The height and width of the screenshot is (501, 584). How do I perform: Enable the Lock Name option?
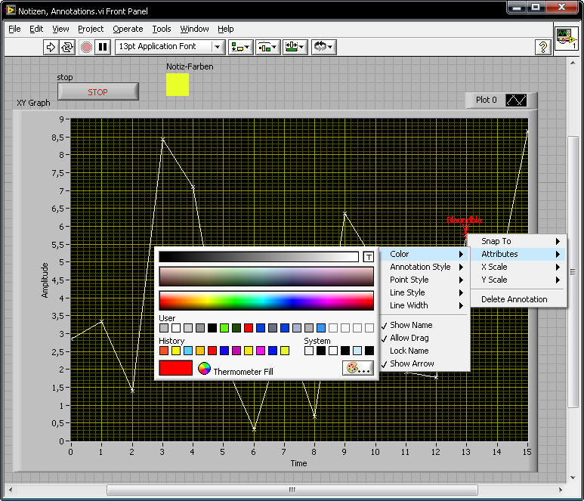(x=409, y=351)
